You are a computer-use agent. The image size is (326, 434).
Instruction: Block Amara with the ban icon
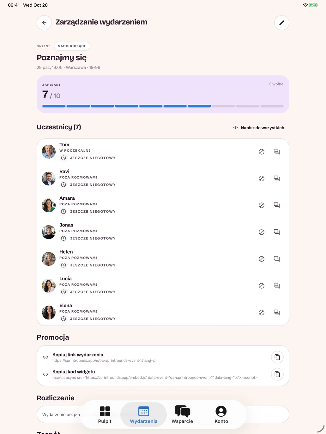262,205
